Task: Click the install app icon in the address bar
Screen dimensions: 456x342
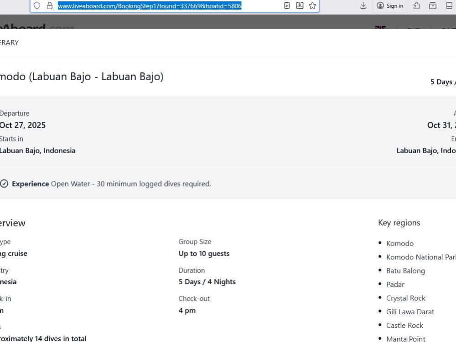Action: (300, 5)
